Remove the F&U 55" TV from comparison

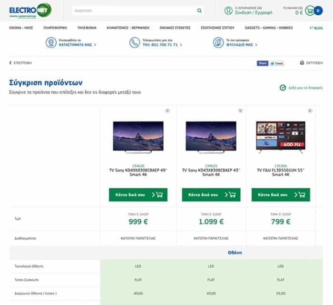tap(310, 111)
